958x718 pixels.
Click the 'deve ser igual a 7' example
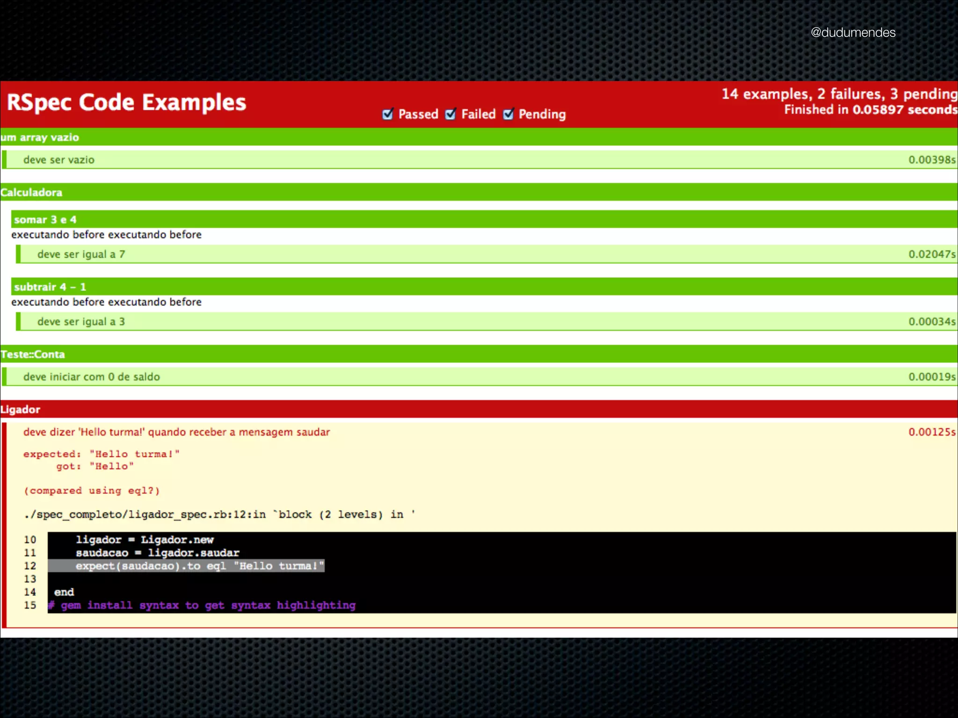click(x=81, y=254)
